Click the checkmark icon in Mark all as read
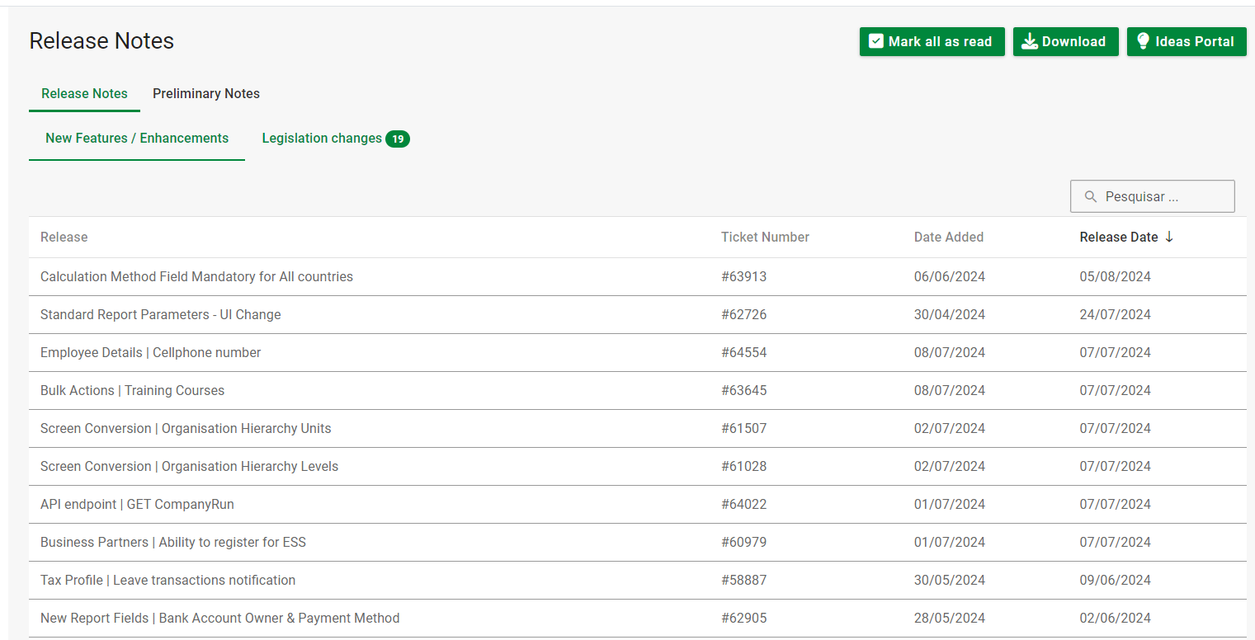1255x640 pixels. [875, 41]
